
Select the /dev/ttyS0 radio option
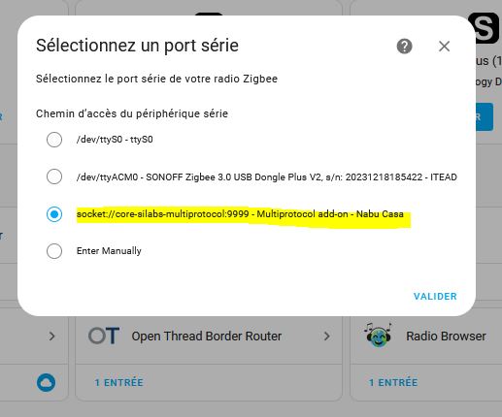point(54,140)
